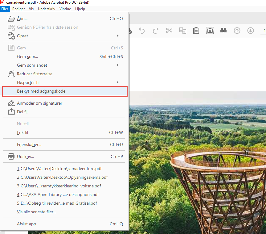Click the Anmoder om signaturer pen icon

tap(11, 103)
